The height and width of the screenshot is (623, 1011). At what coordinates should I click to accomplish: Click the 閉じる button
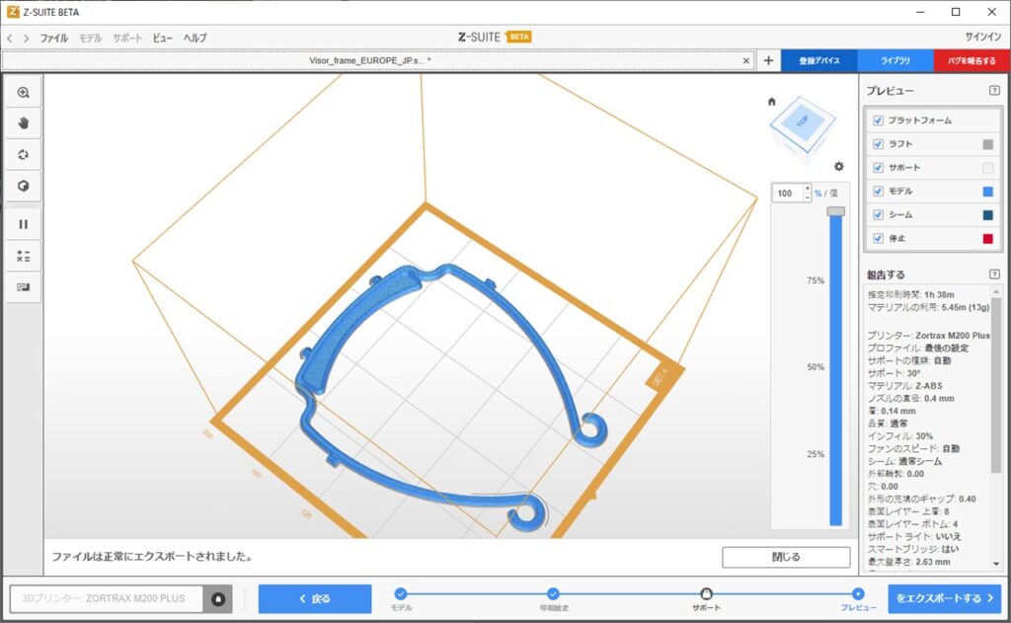pyautogui.click(x=785, y=557)
